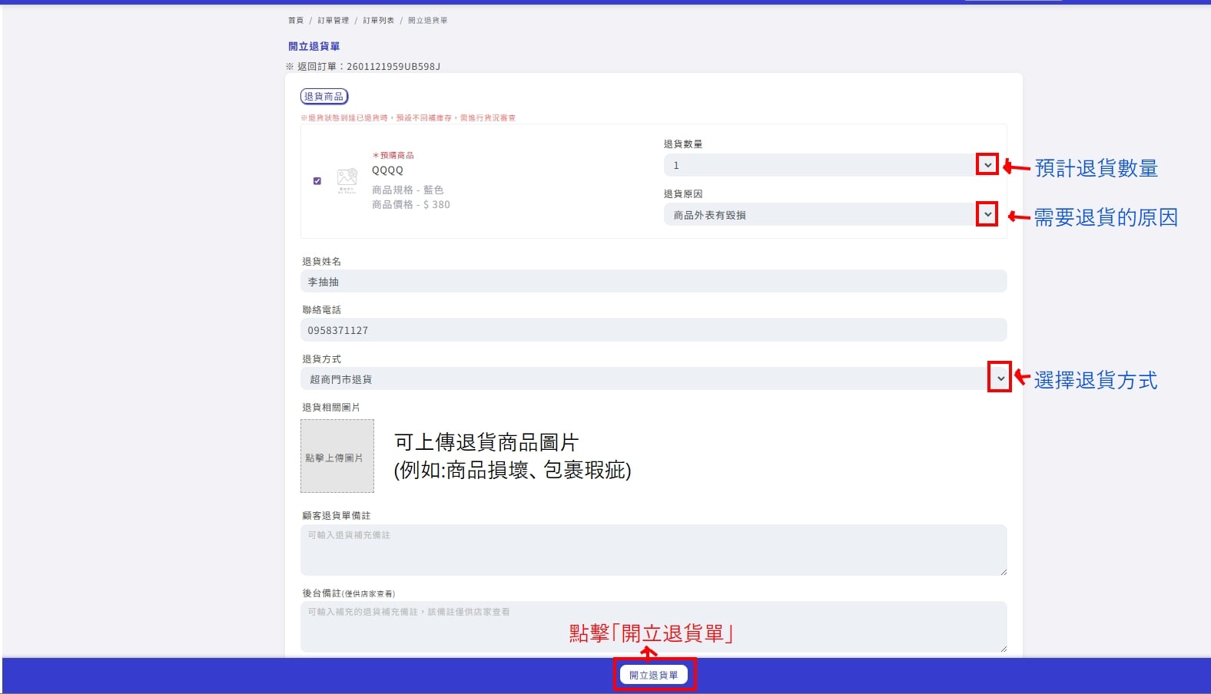Click into the 後台備註 textarea
This screenshot has width=1211, height=694.
[x=654, y=626]
